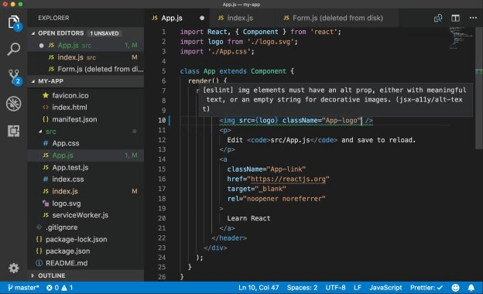This screenshot has width=483, height=294.
Task: Open favicon.ico in the file tree
Action: pyautogui.click(x=86, y=95)
